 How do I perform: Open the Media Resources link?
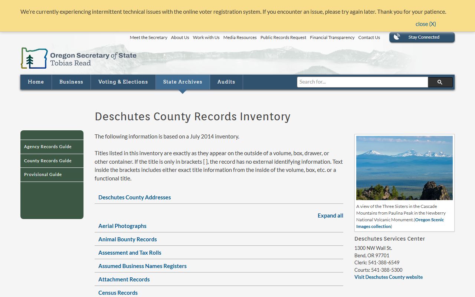coord(240,37)
